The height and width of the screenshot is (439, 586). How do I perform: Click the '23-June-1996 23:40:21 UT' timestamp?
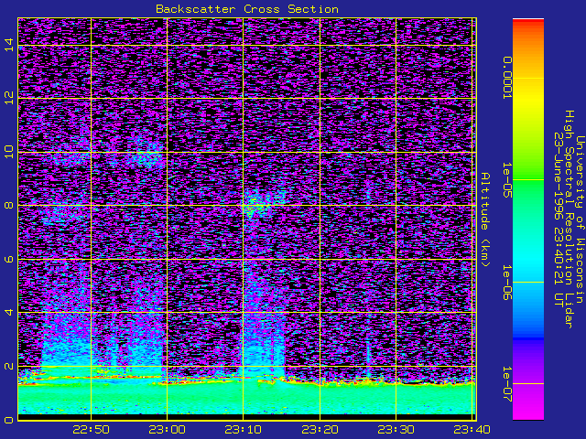558,219
